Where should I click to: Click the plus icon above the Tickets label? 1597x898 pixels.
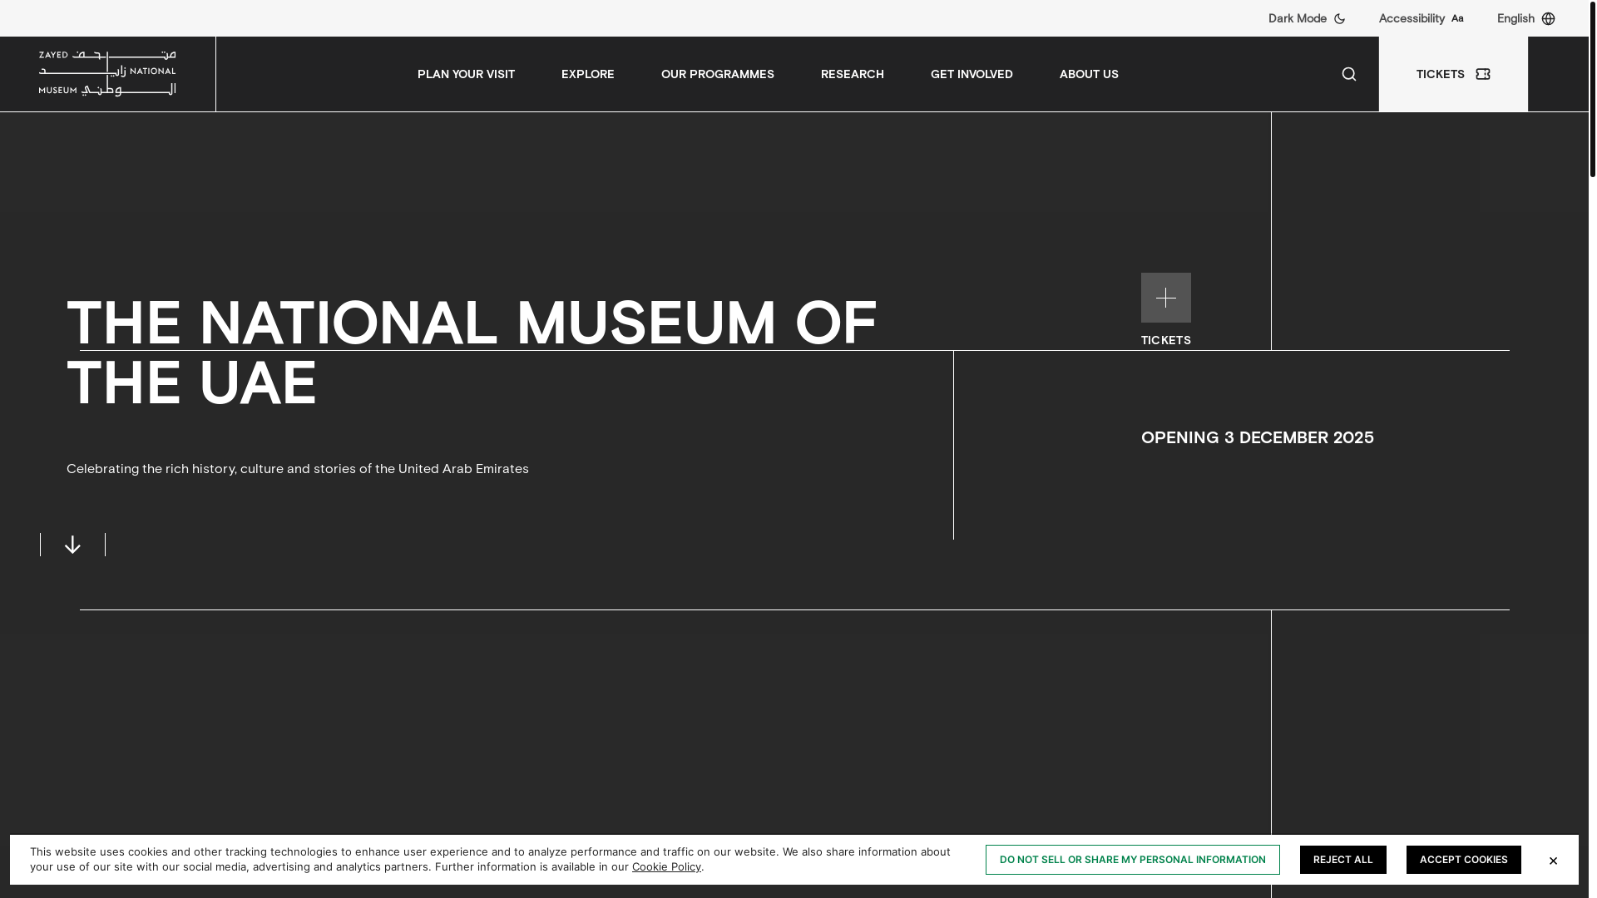point(1166,298)
